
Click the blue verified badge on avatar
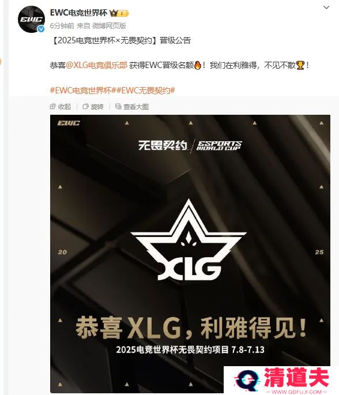41,29
